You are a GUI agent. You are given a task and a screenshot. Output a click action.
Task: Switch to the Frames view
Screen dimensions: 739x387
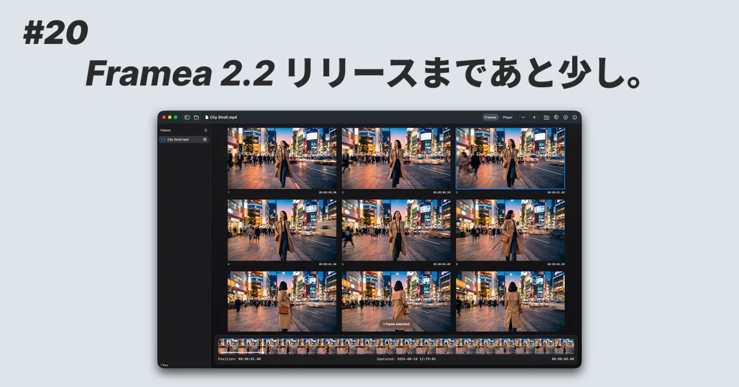tap(490, 117)
